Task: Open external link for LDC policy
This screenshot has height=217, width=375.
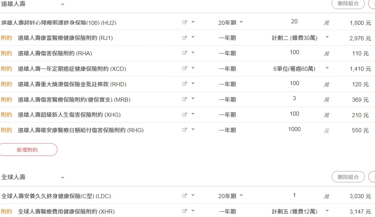Action: pos(184,196)
